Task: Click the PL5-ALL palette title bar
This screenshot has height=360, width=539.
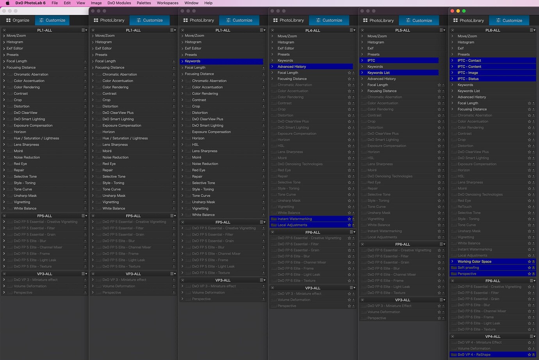Action: tap(403, 30)
